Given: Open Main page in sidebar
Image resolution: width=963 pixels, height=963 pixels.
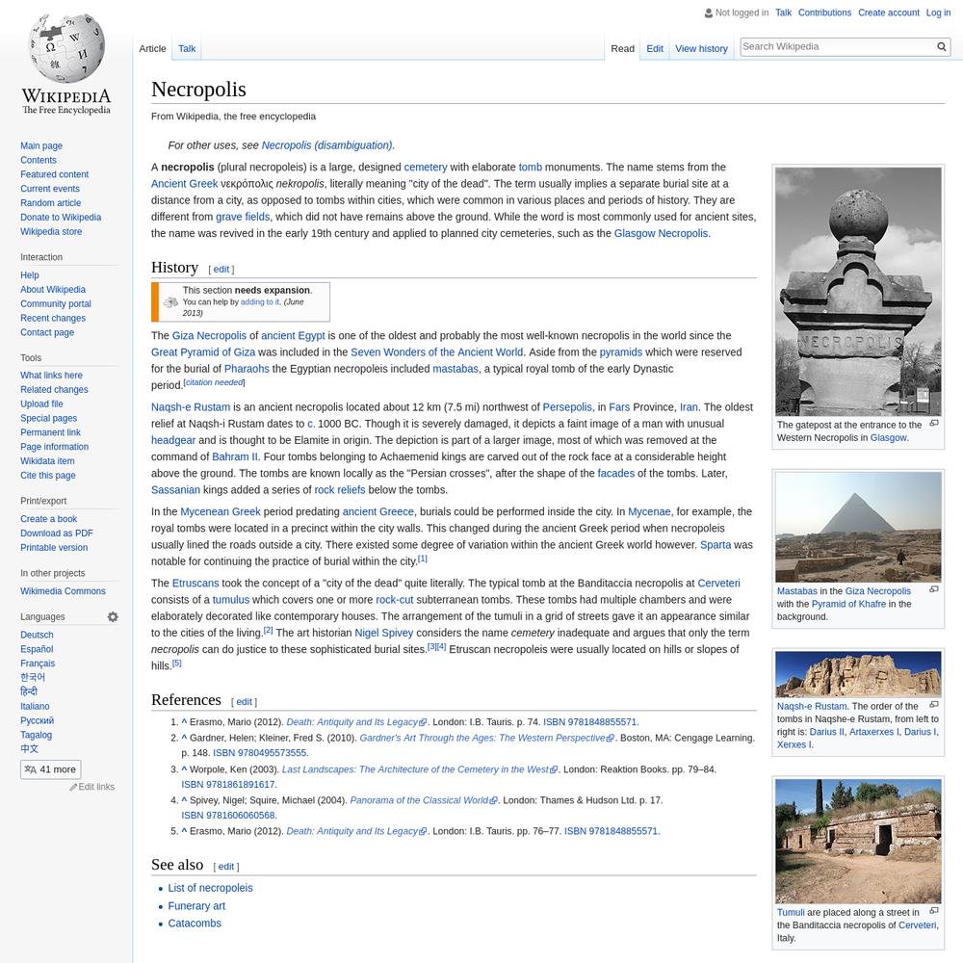Looking at the screenshot, I should click(x=41, y=145).
